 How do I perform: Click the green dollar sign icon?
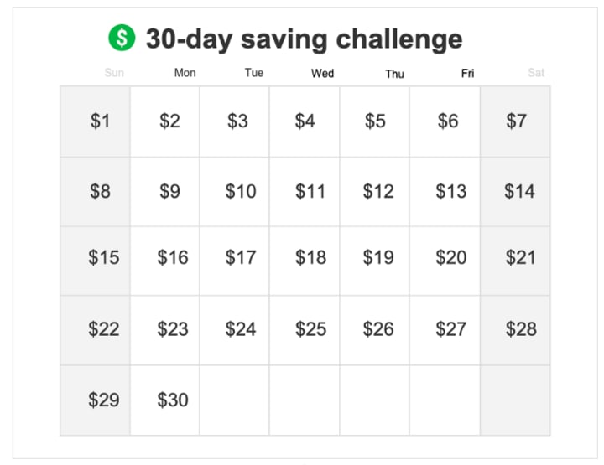[122, 37]
